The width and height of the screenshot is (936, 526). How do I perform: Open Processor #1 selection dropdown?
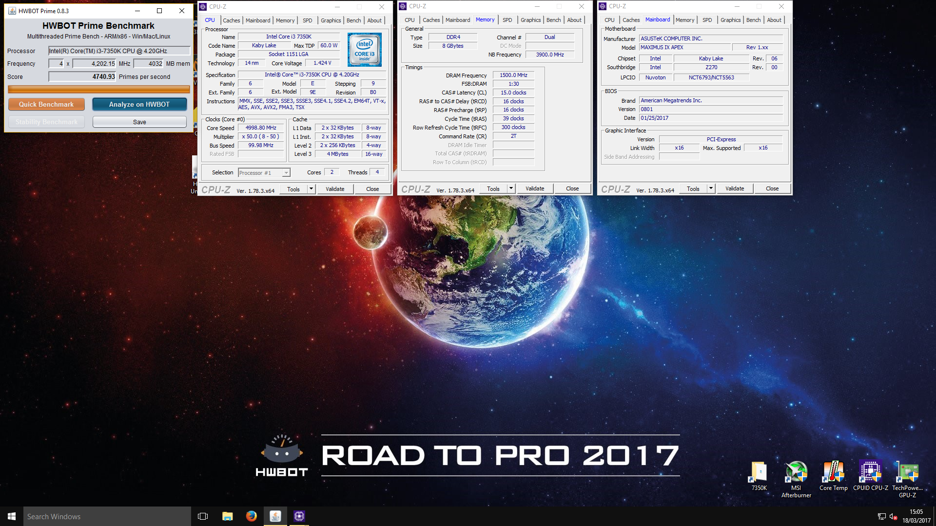click(264, 173)
